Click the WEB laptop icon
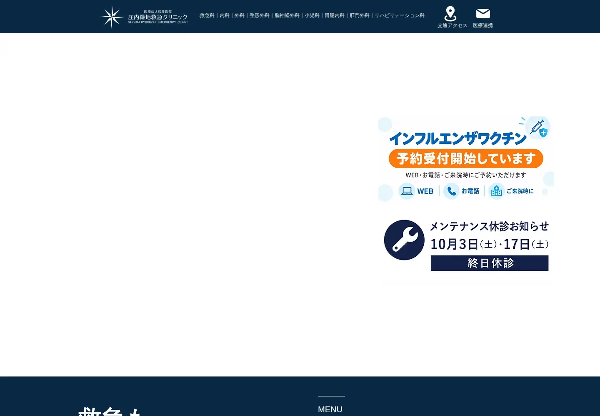The height and width of the screenshot is (416, 600). (x=407, y=191)
